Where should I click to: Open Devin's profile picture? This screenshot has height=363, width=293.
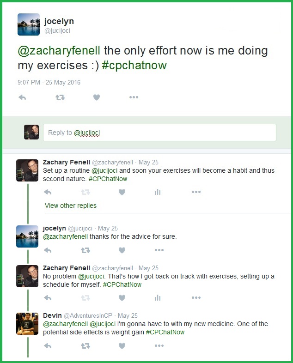(27, 324)
